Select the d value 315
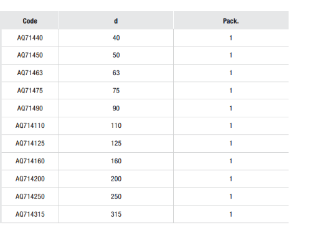312x231 pixels. tap(116, 214)
